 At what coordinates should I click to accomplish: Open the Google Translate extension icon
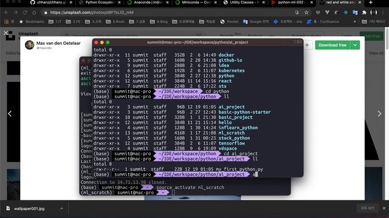tap(355, 12)
